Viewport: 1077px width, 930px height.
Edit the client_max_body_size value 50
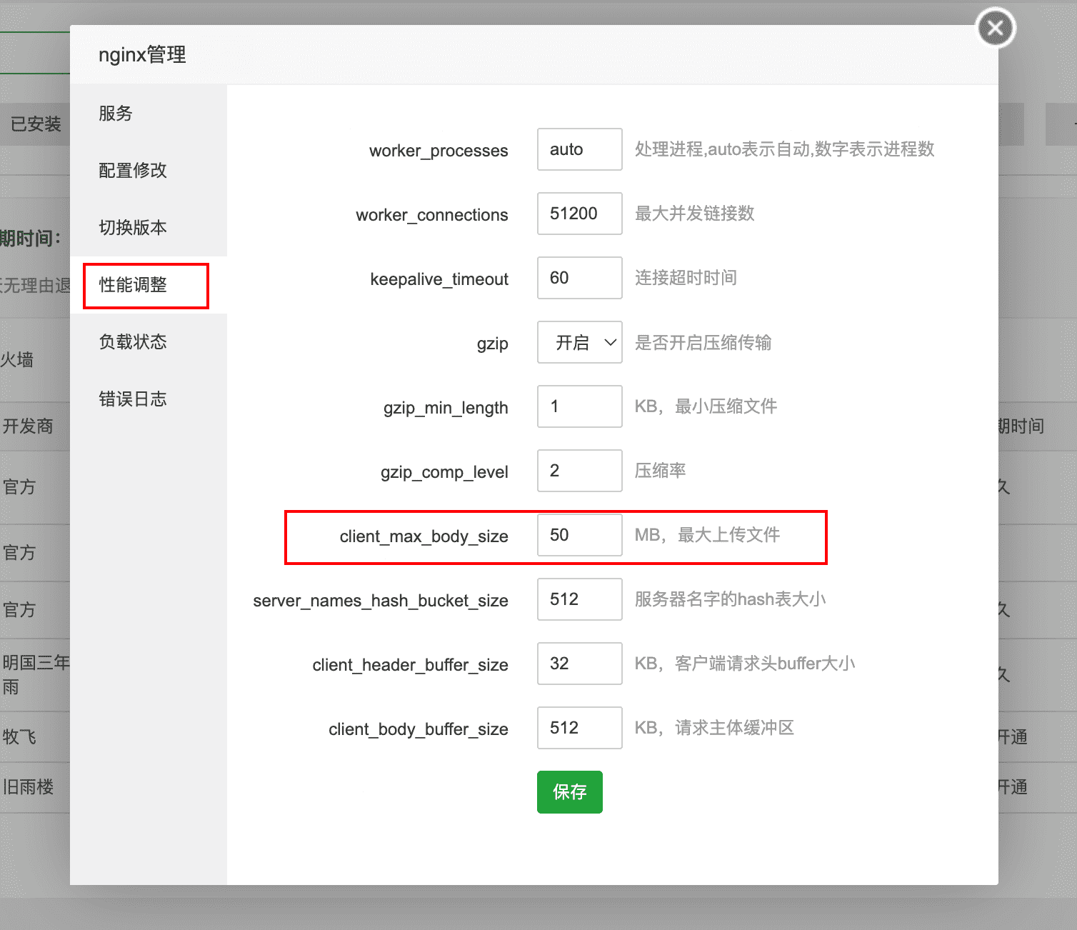pyautogui.click(x=579, y=535)
